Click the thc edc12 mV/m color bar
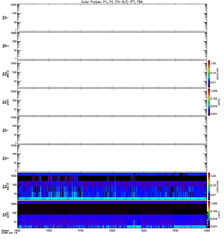 (x=209, y=186)
